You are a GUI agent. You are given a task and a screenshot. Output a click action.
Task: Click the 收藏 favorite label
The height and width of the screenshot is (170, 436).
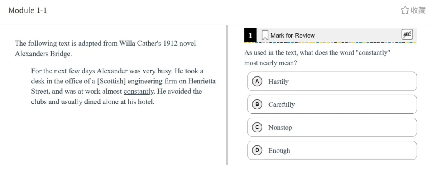(x=418, y=10)
